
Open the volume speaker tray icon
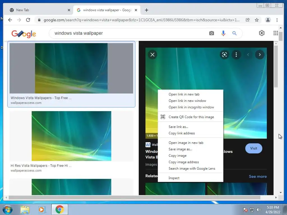click(259, 210)
